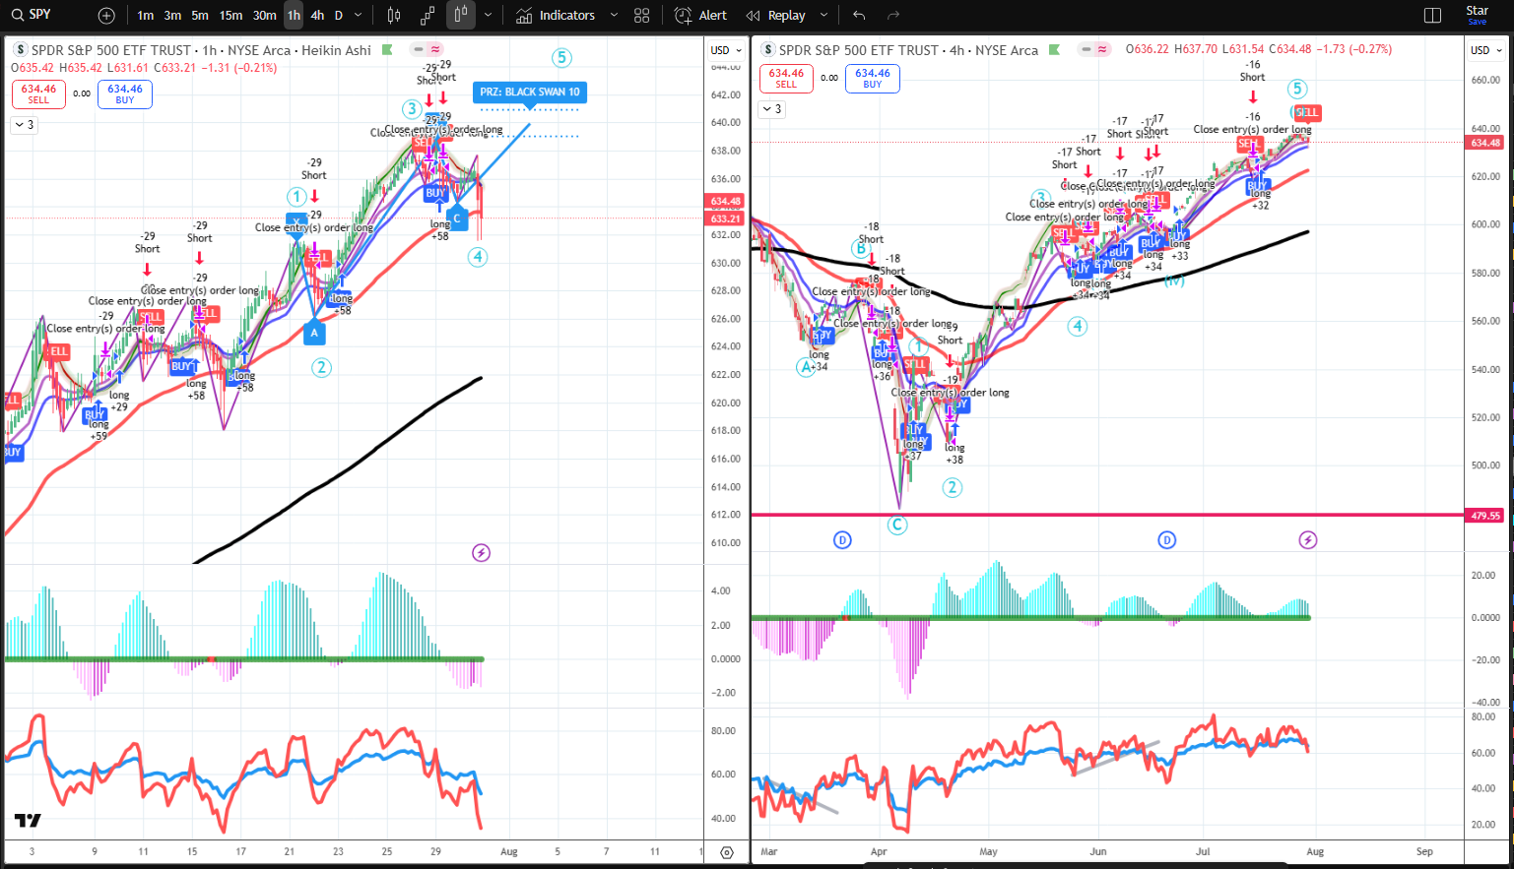Click SPDR symbol logo on 1h chart
The height and width of the screenshot is (869, 1514).
click(x=21, y=50)
